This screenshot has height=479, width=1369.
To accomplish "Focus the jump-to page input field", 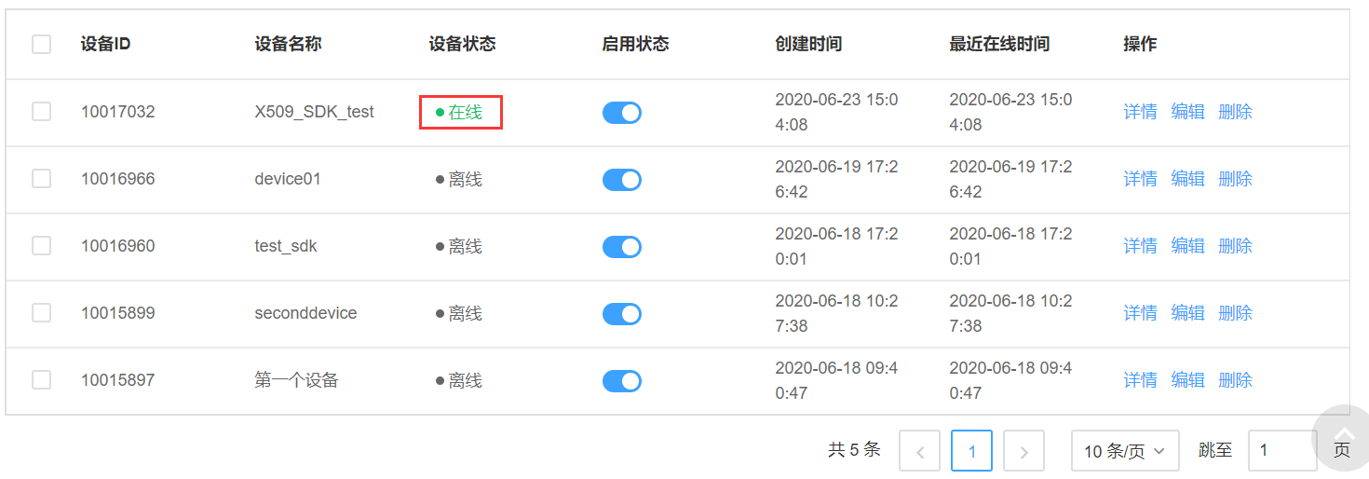I will pos(1282,451).
